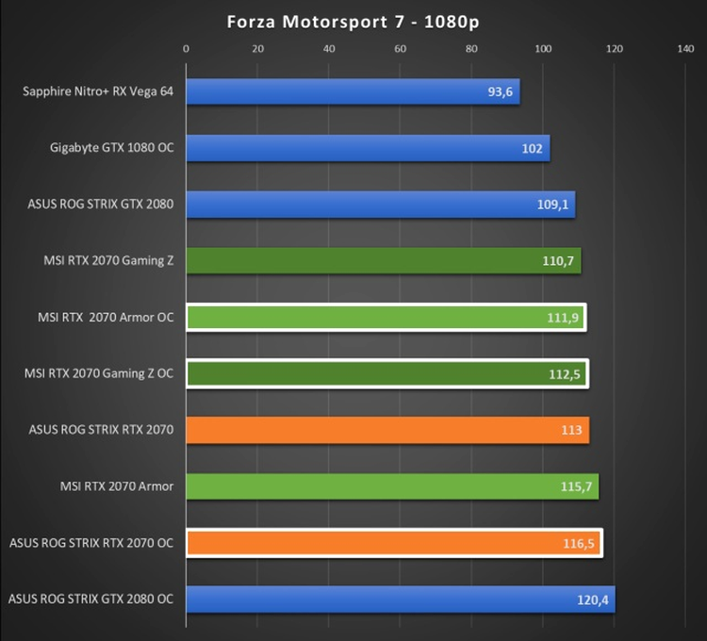This screenshot has width=707, height=641.
Task: Click the Forza Motorsport 7 - 1080p title
Action: (x=353, y=22)
